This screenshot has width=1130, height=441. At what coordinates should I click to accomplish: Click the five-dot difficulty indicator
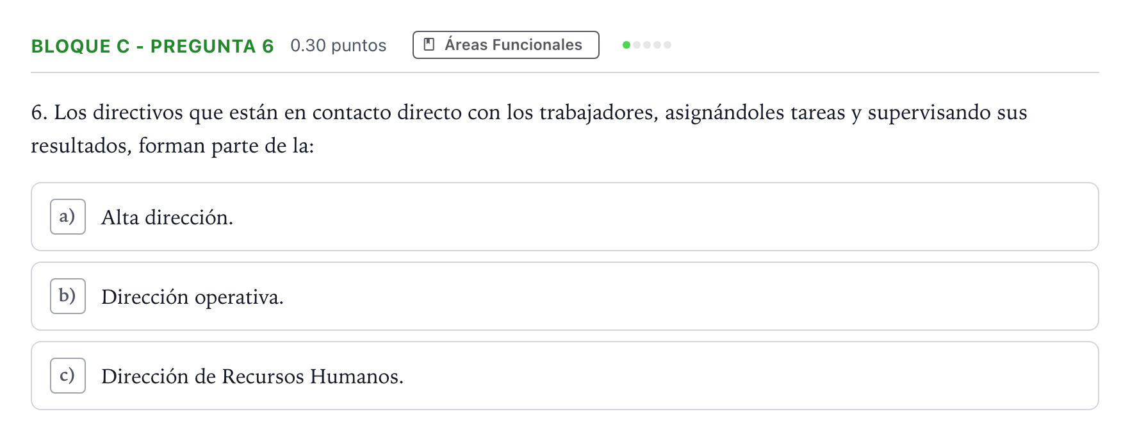click(x=647, y=45)
